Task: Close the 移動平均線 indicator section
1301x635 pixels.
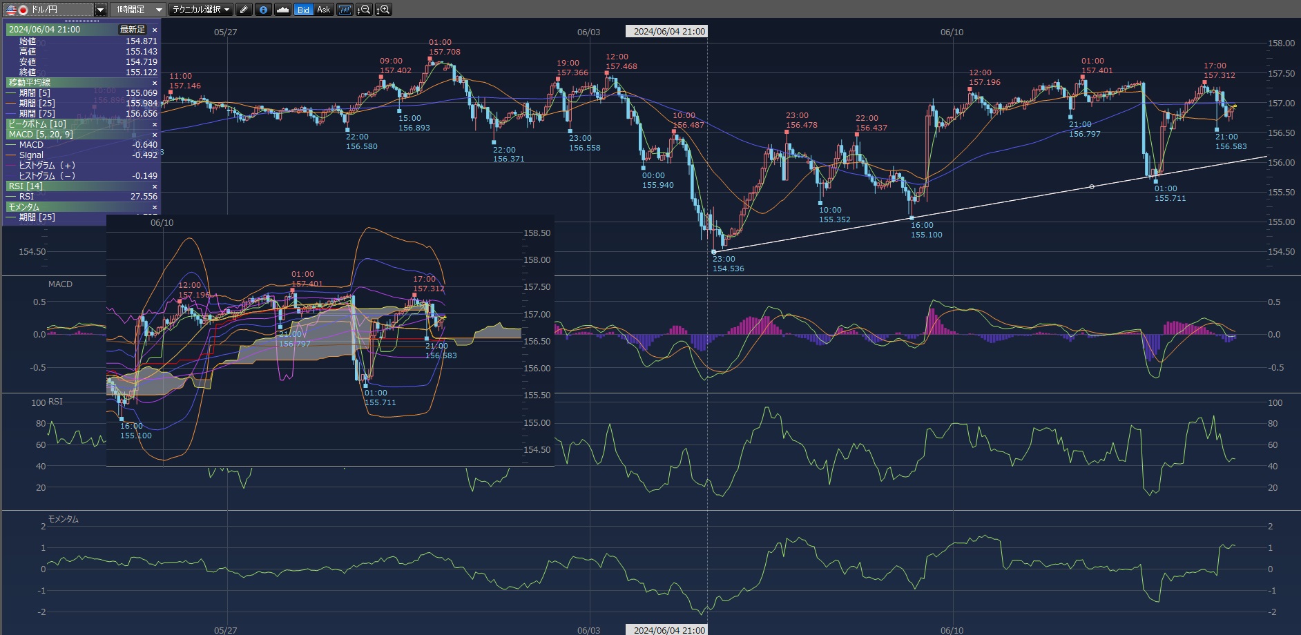Action: [155, 83]
